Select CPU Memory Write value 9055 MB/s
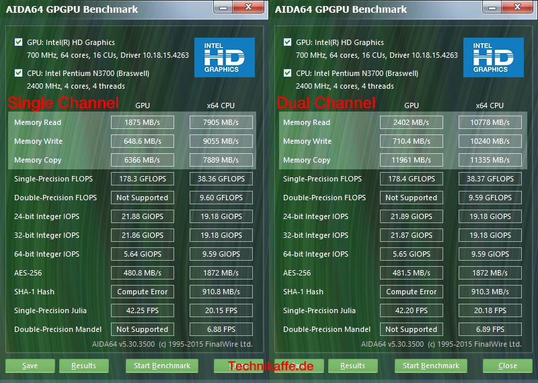 [x=221, y=141]
